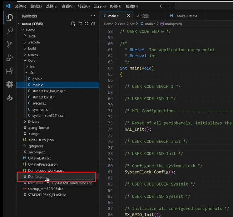
Task: Open .gitignore file
Action: pos(36,146)
